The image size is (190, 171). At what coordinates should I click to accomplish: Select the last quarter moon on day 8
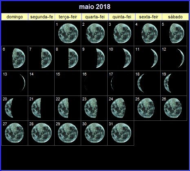click(73, 58)
